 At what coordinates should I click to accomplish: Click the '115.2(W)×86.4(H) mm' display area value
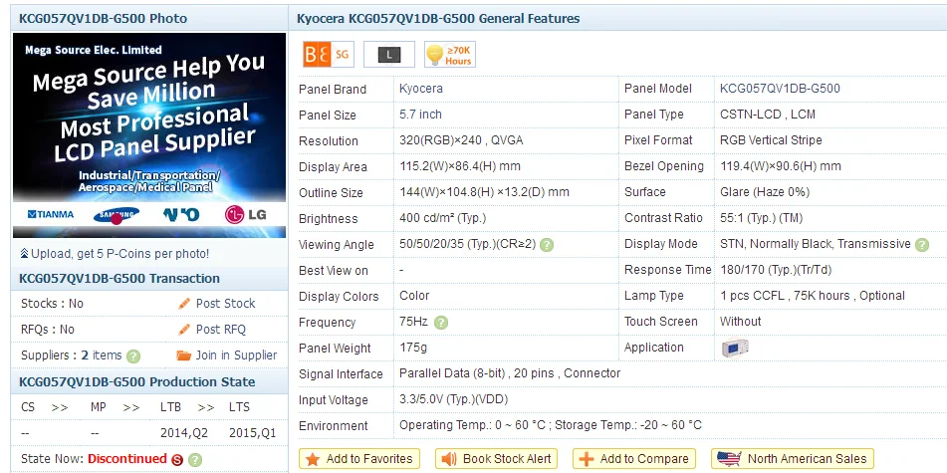460,166
